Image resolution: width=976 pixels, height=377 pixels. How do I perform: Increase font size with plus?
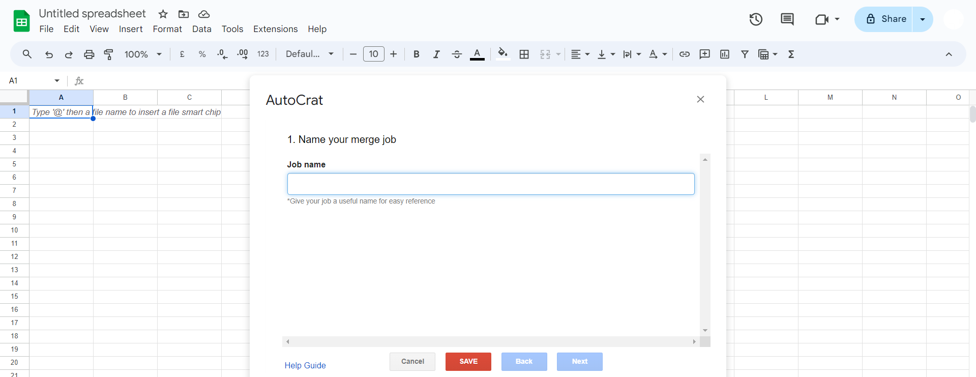[x=393, y=54]
